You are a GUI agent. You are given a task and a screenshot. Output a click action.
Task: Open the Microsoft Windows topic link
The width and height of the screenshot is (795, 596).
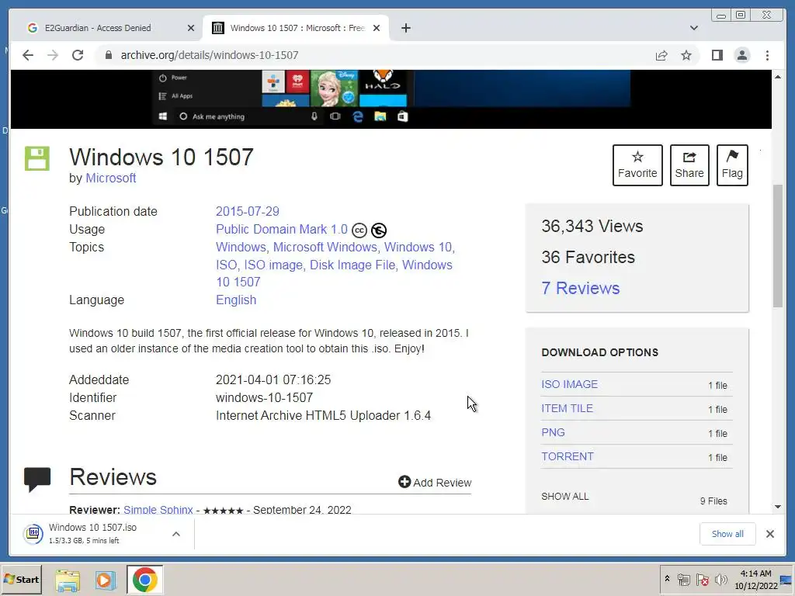pyautogui.click(x=325, y=248)
